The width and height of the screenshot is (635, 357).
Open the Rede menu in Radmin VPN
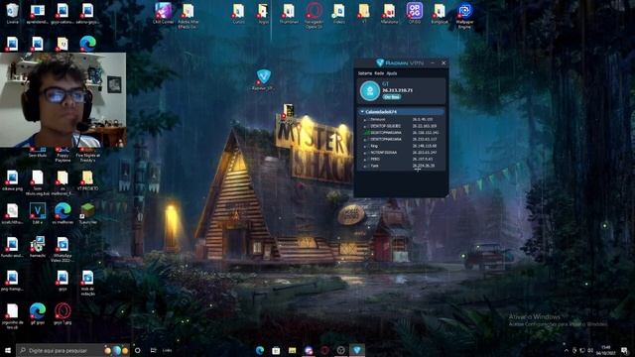point(379,73)
